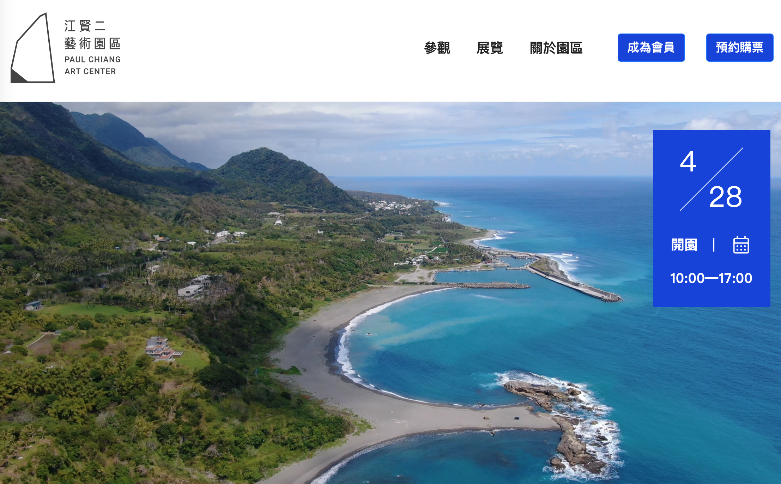Click the PAUL CHIANG ART CENTER English name
The height and width of the screenshot is (484, 781).
[x=92, y=65]
